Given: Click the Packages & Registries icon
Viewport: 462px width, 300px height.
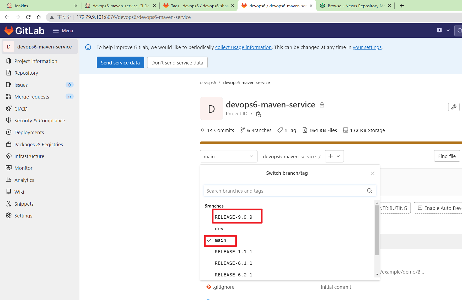Looking at the screenshot, I should coord(9,144).
